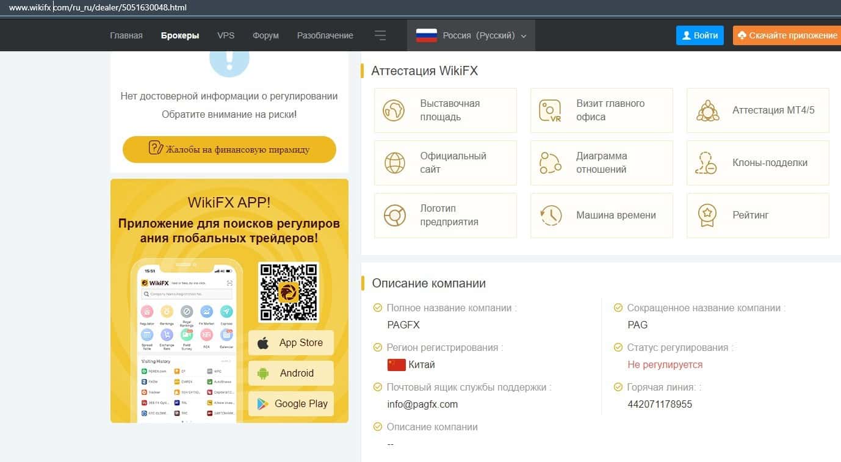
Task: Click the App Store download button
Action: (x=291, y=343)
